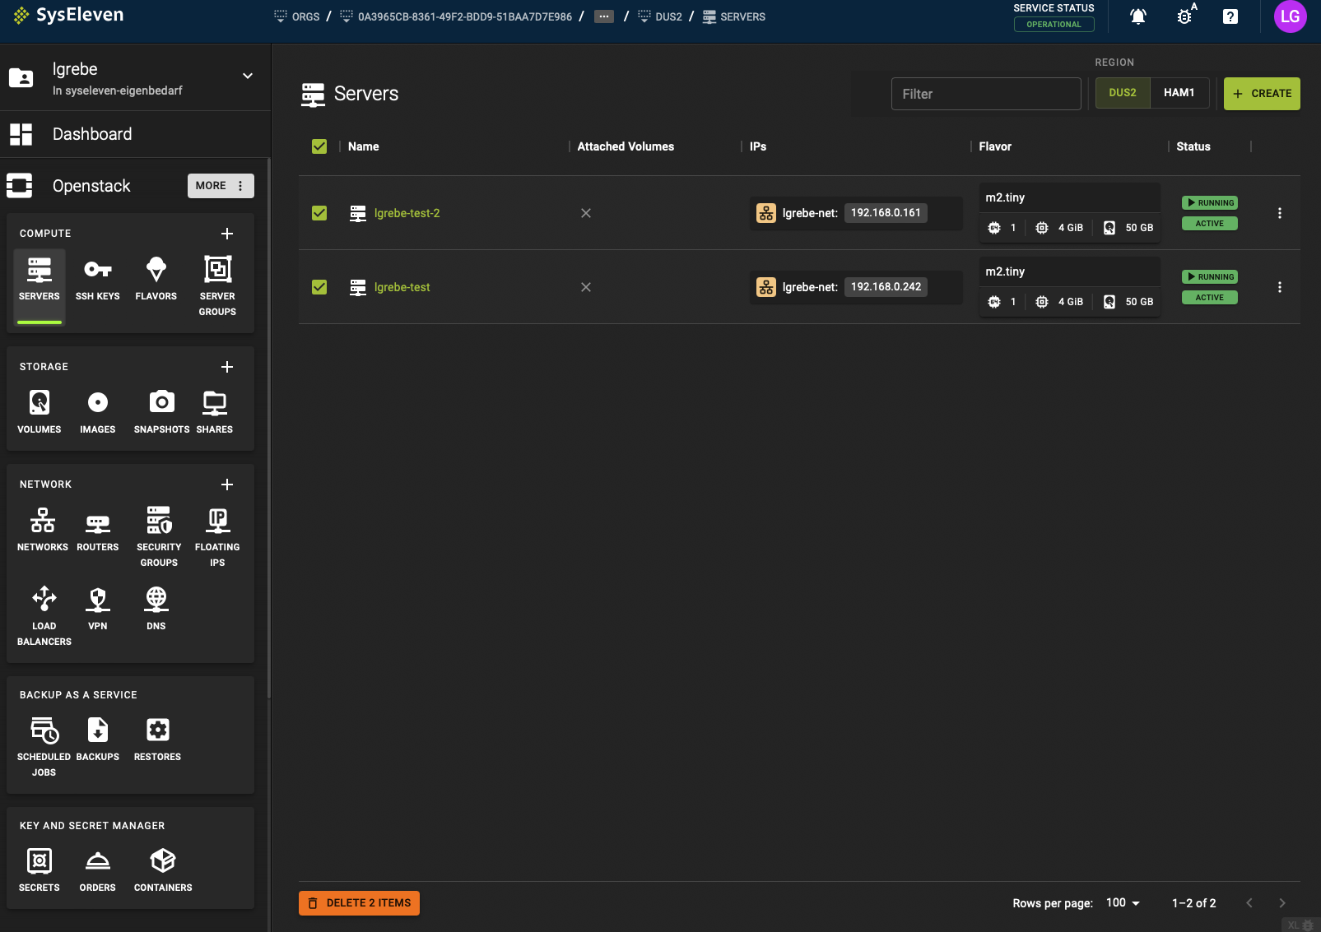Focus the Filter input field
Viewport: 1321px width, 932px height.
click(x=986, y=94)
